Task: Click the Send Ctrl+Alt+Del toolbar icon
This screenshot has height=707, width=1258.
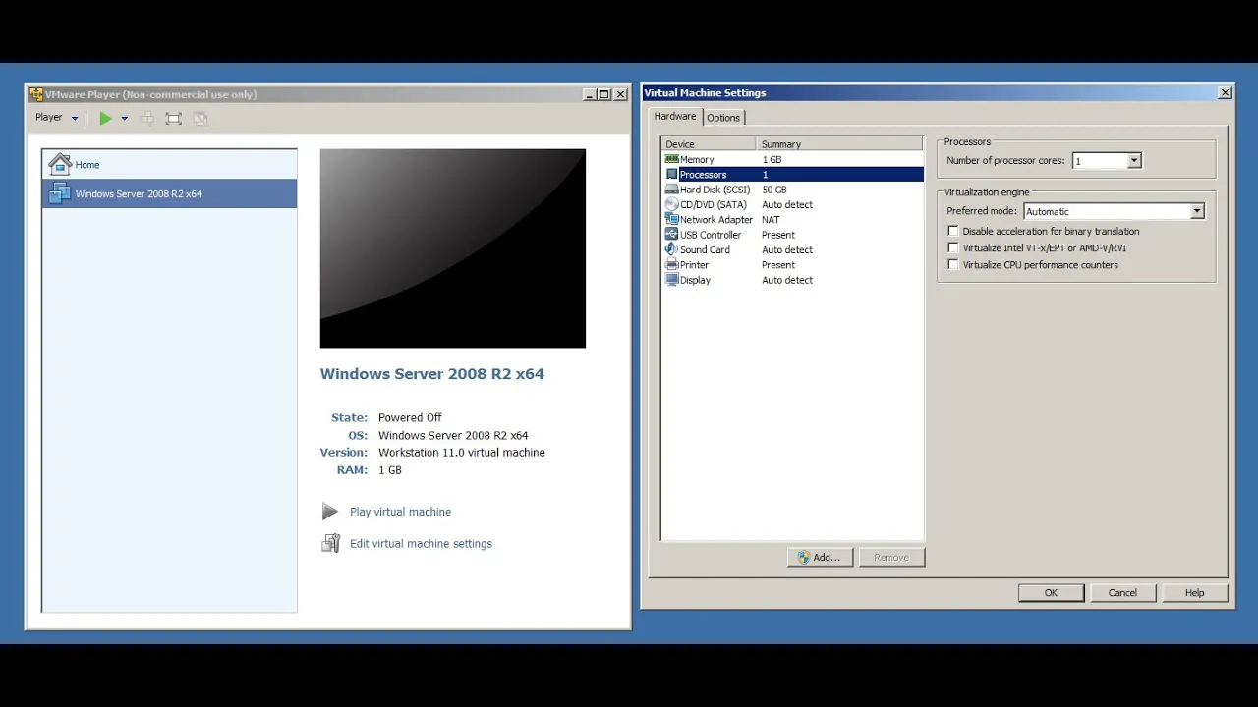Action: [147, 119]
